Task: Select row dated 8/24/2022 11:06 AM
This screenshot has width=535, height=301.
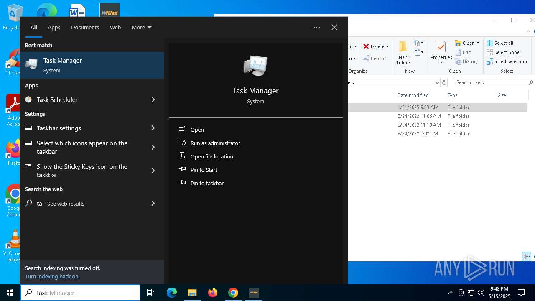Action: click(x=437, y=116)
